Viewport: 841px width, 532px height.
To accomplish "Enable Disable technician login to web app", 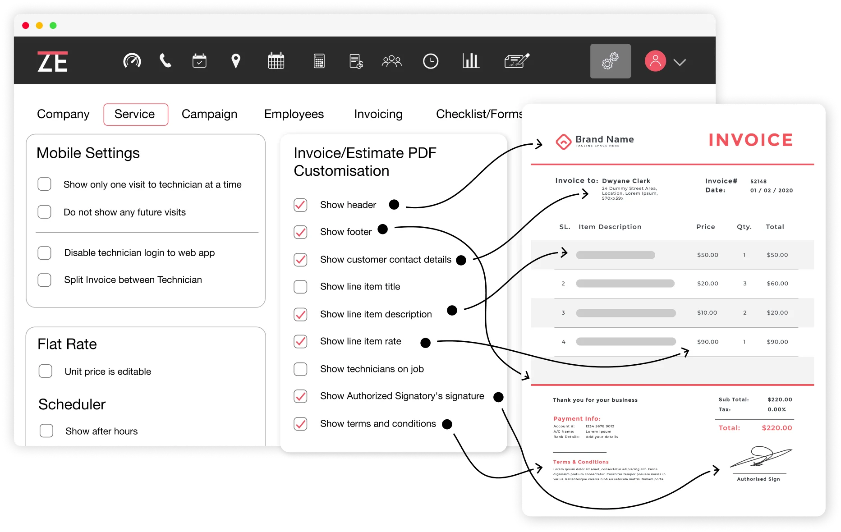I will point(44,252).
